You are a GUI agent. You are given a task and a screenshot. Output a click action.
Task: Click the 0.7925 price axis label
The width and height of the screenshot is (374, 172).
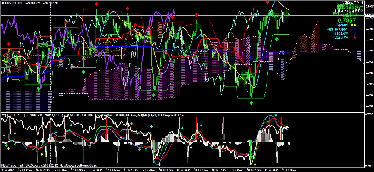click(369, 95)
